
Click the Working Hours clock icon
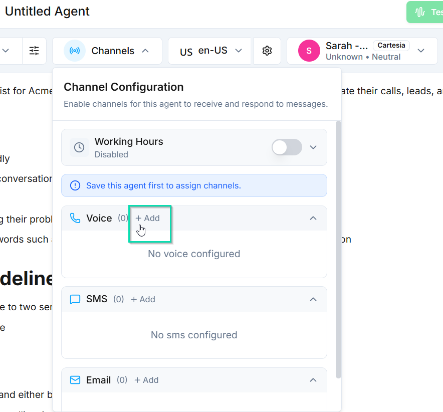79,147
